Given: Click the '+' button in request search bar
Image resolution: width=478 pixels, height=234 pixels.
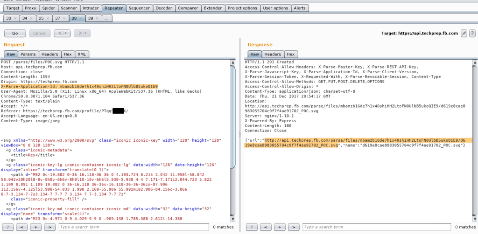Looking at the screenshot, I should coord(36,227).
